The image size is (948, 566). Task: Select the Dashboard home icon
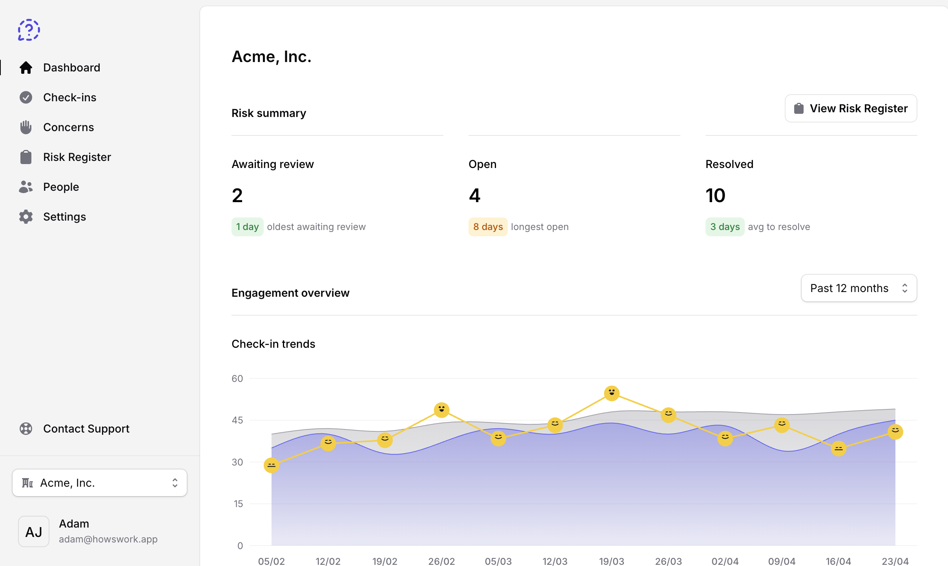coord(26,68)
